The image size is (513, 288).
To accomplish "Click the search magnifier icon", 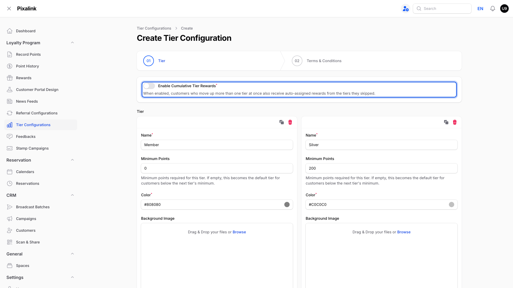I will tap(419, 9).
